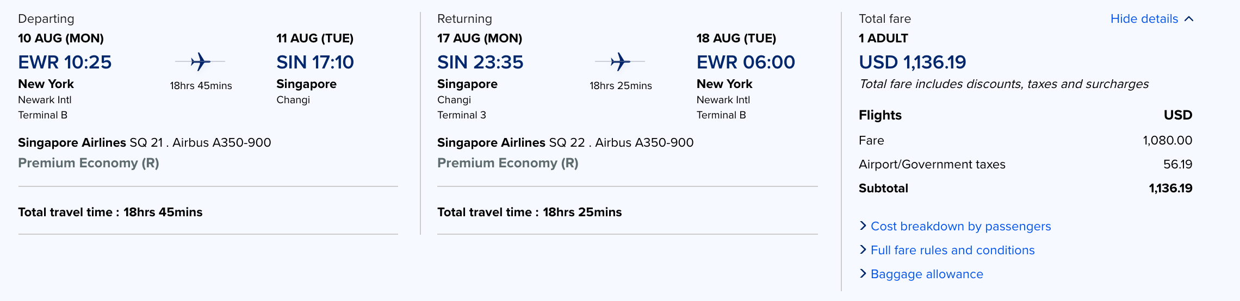
Task: Click the USD 1,136.19 total fare amount
Action: [x=912, y=62]
